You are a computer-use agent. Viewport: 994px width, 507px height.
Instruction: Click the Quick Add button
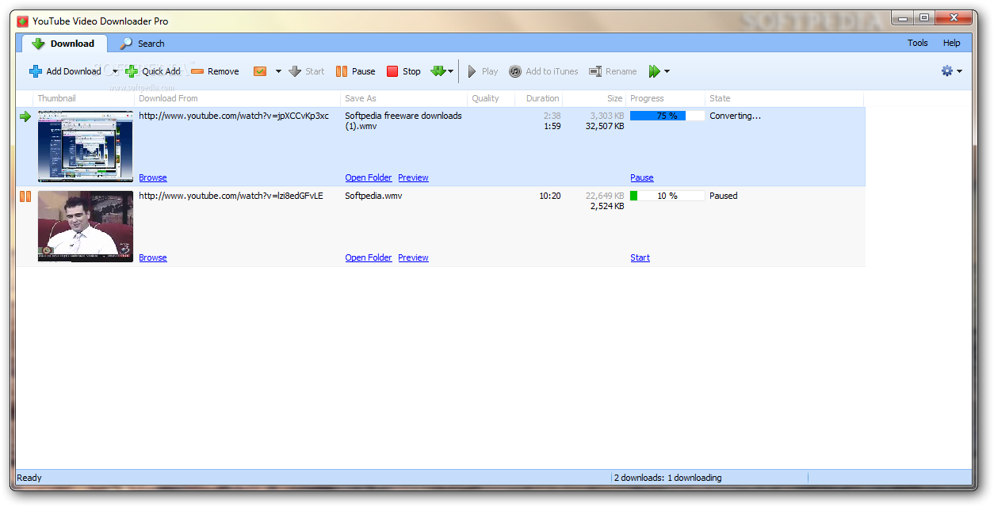click(153, 71)
